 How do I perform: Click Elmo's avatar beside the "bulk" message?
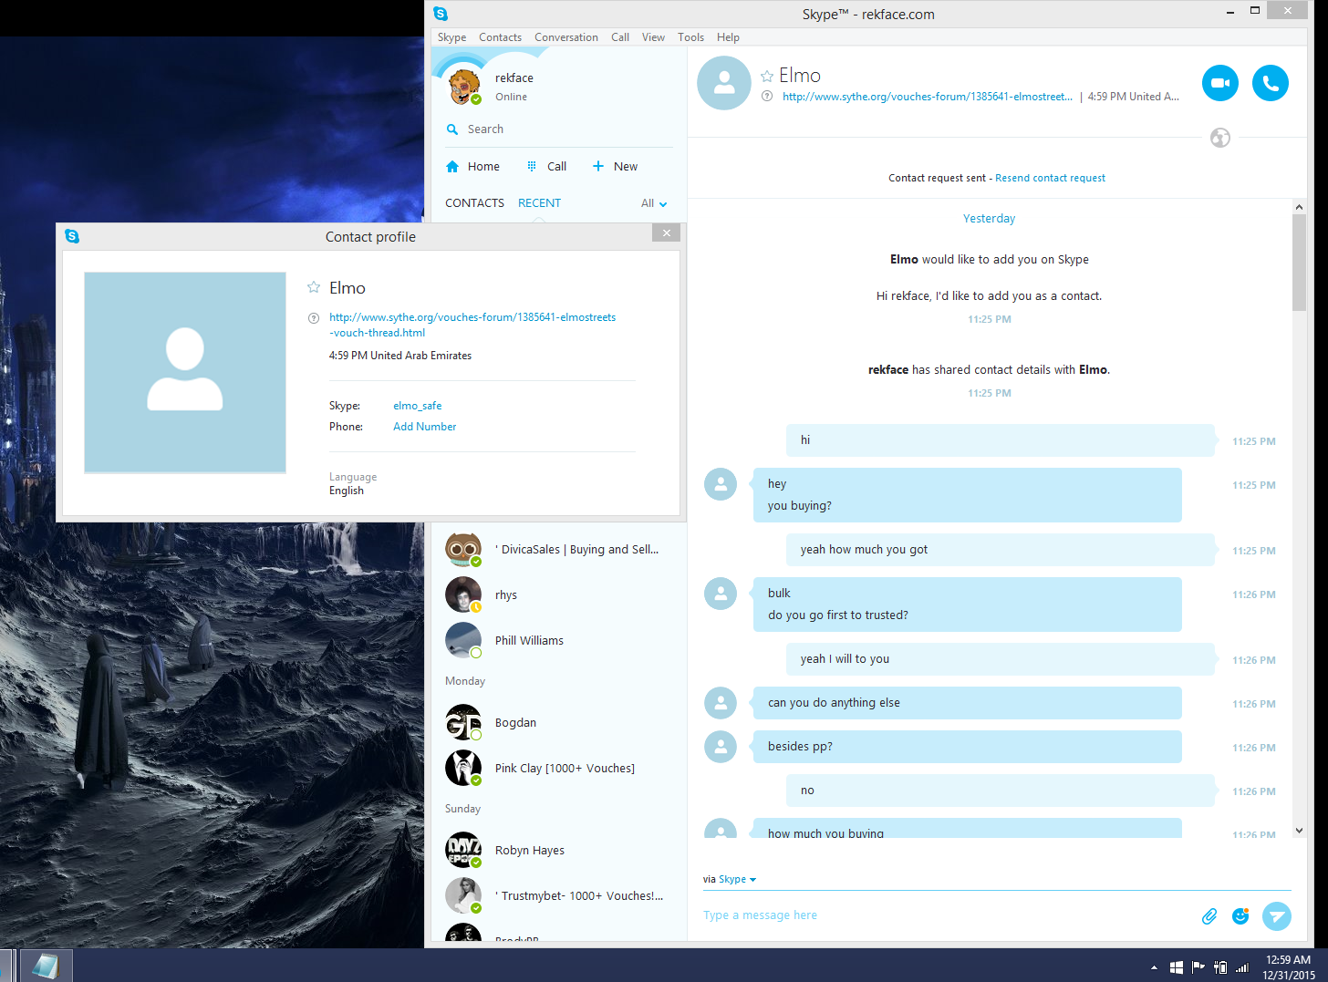tap(721, 594)
